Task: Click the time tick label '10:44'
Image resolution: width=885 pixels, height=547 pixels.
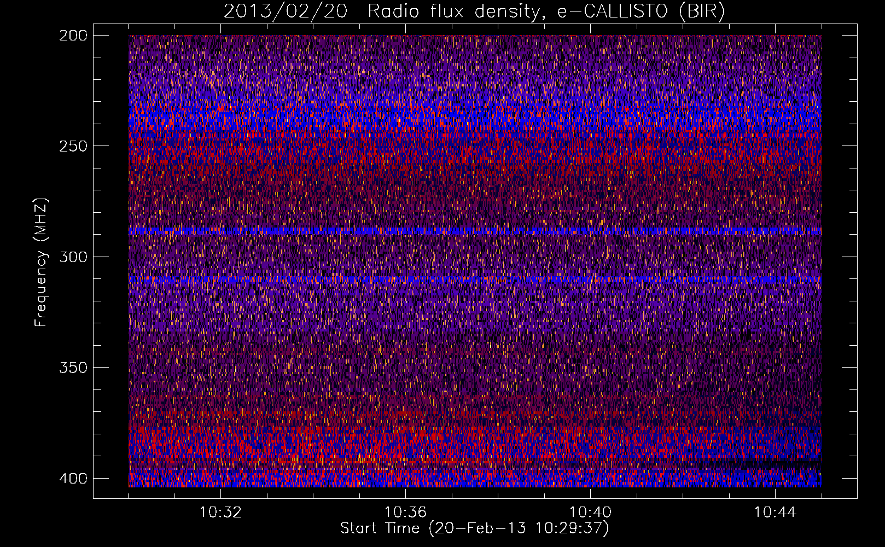Action: point(775,513)
